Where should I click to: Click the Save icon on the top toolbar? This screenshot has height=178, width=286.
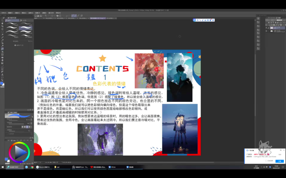[x=41, y=16]
